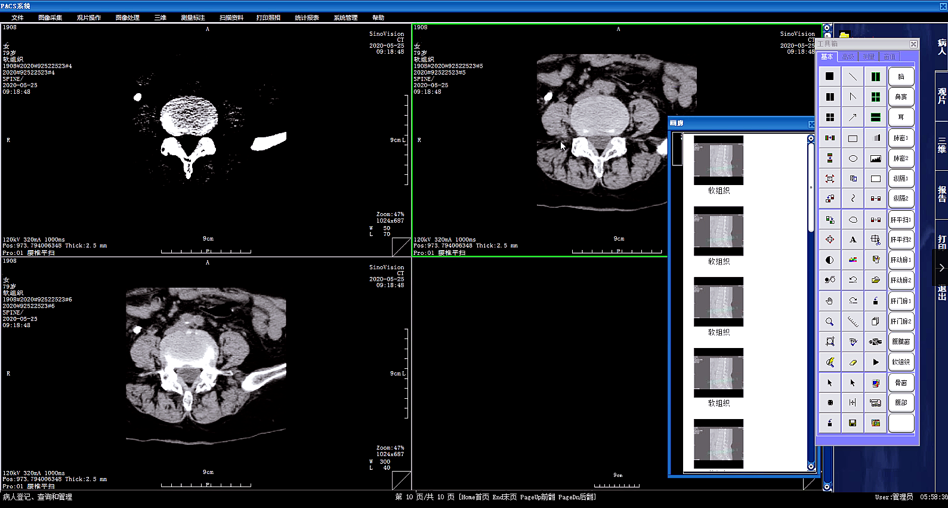Switch to the 测量 toolbox tab
This screenshot has height=508, width=948.
869,57
